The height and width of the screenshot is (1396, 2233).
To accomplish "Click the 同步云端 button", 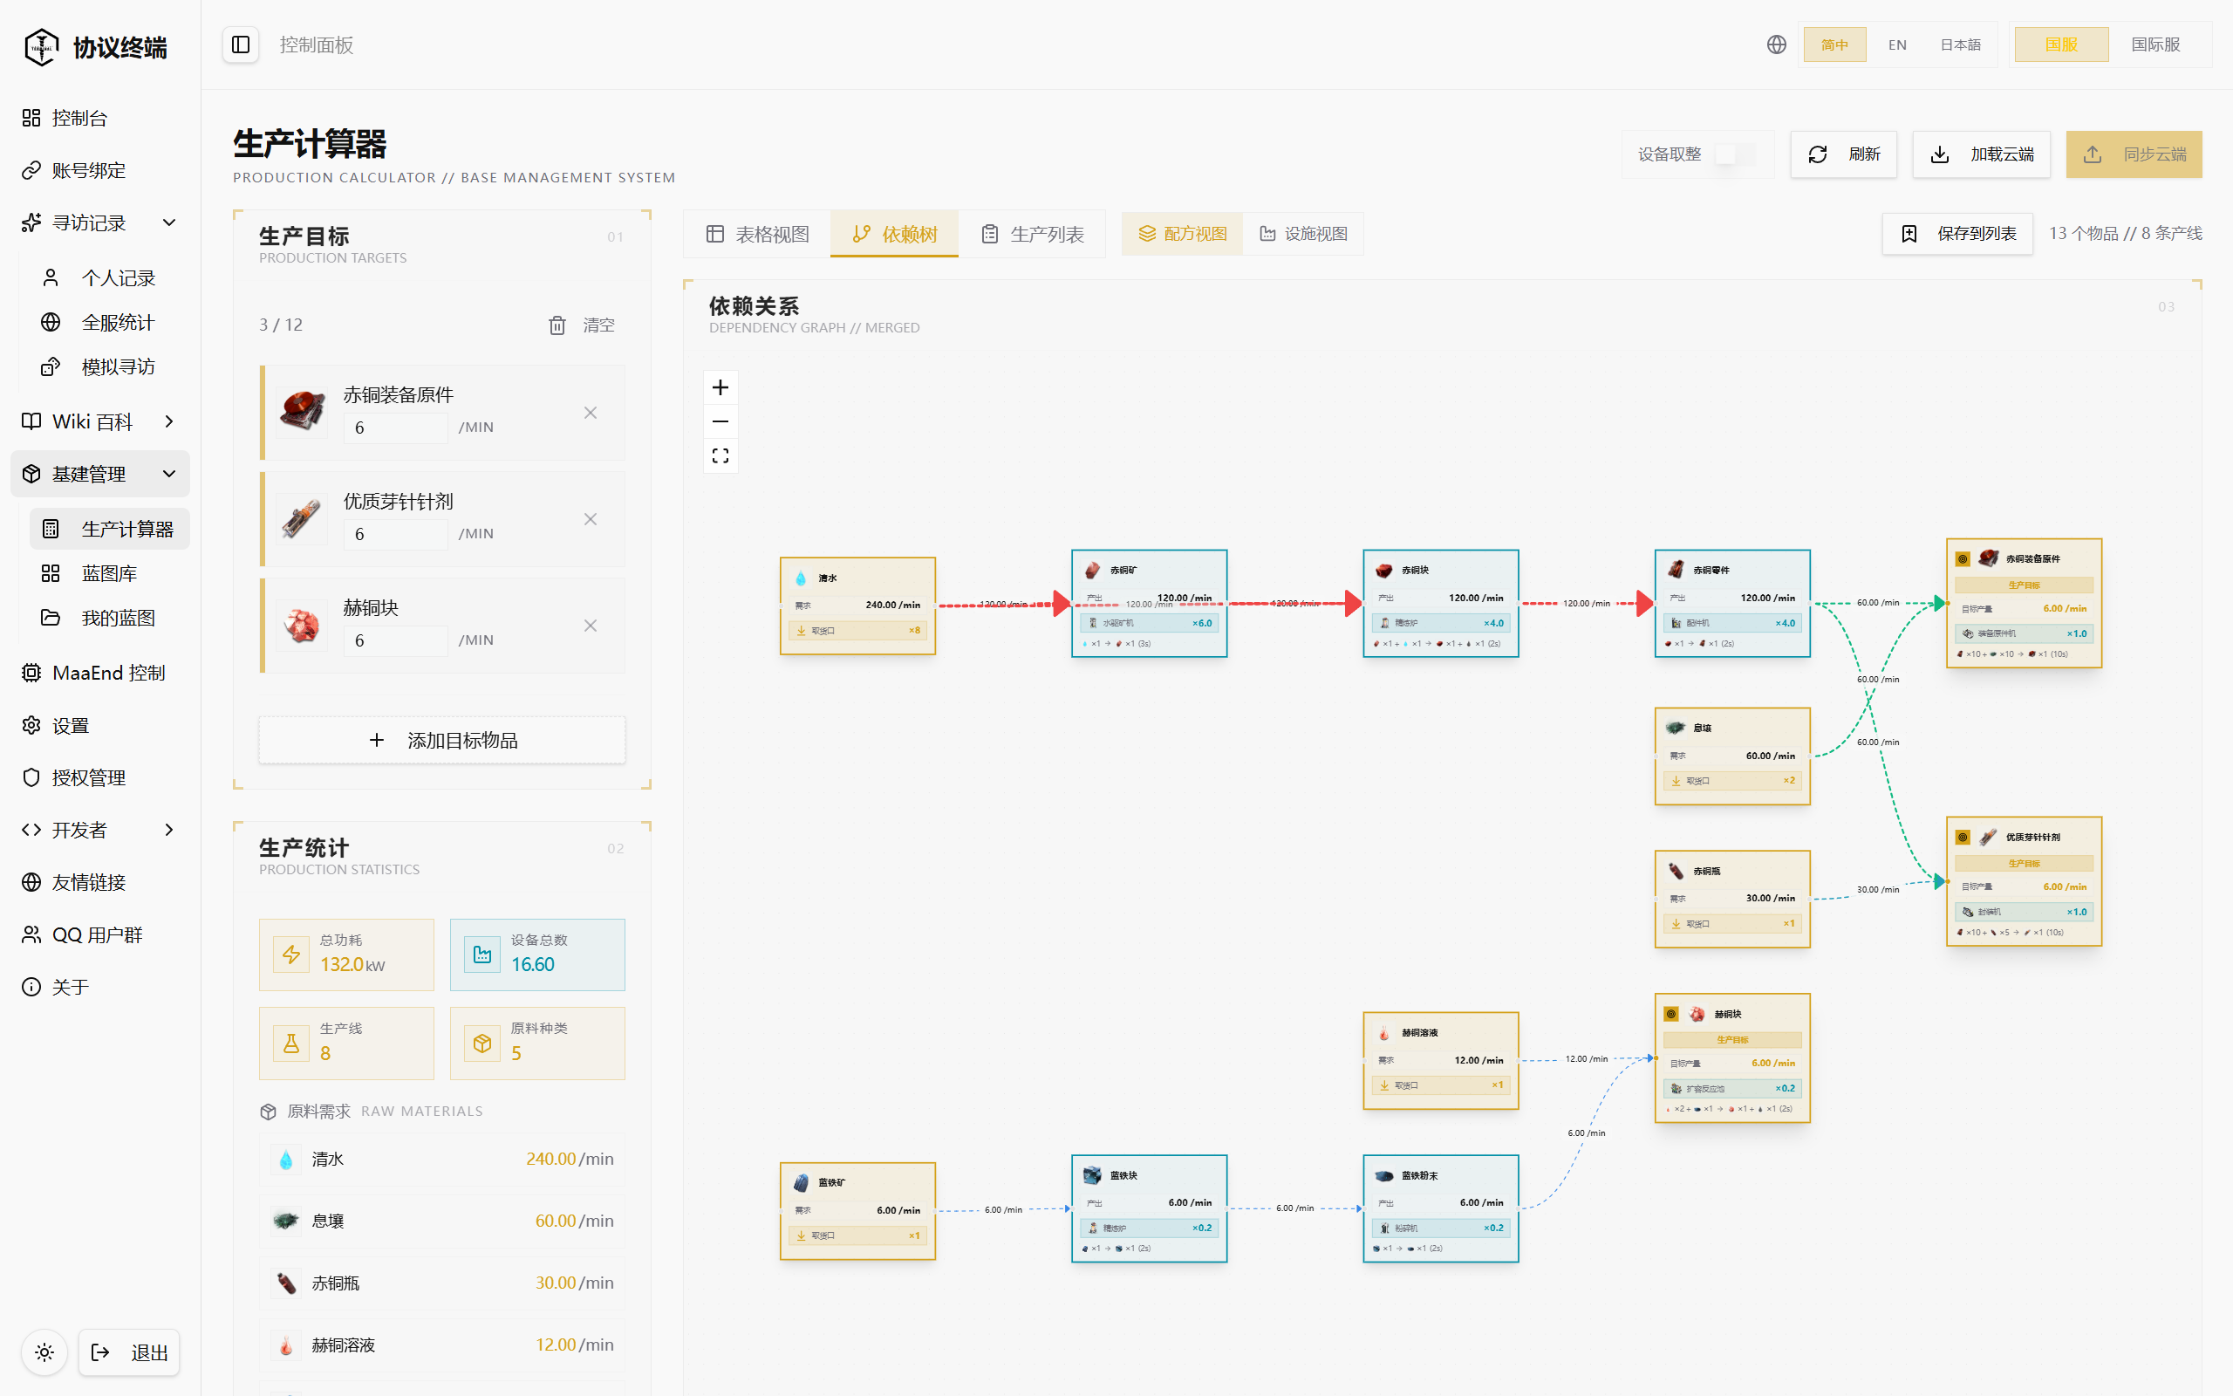I will point(2134,154).
